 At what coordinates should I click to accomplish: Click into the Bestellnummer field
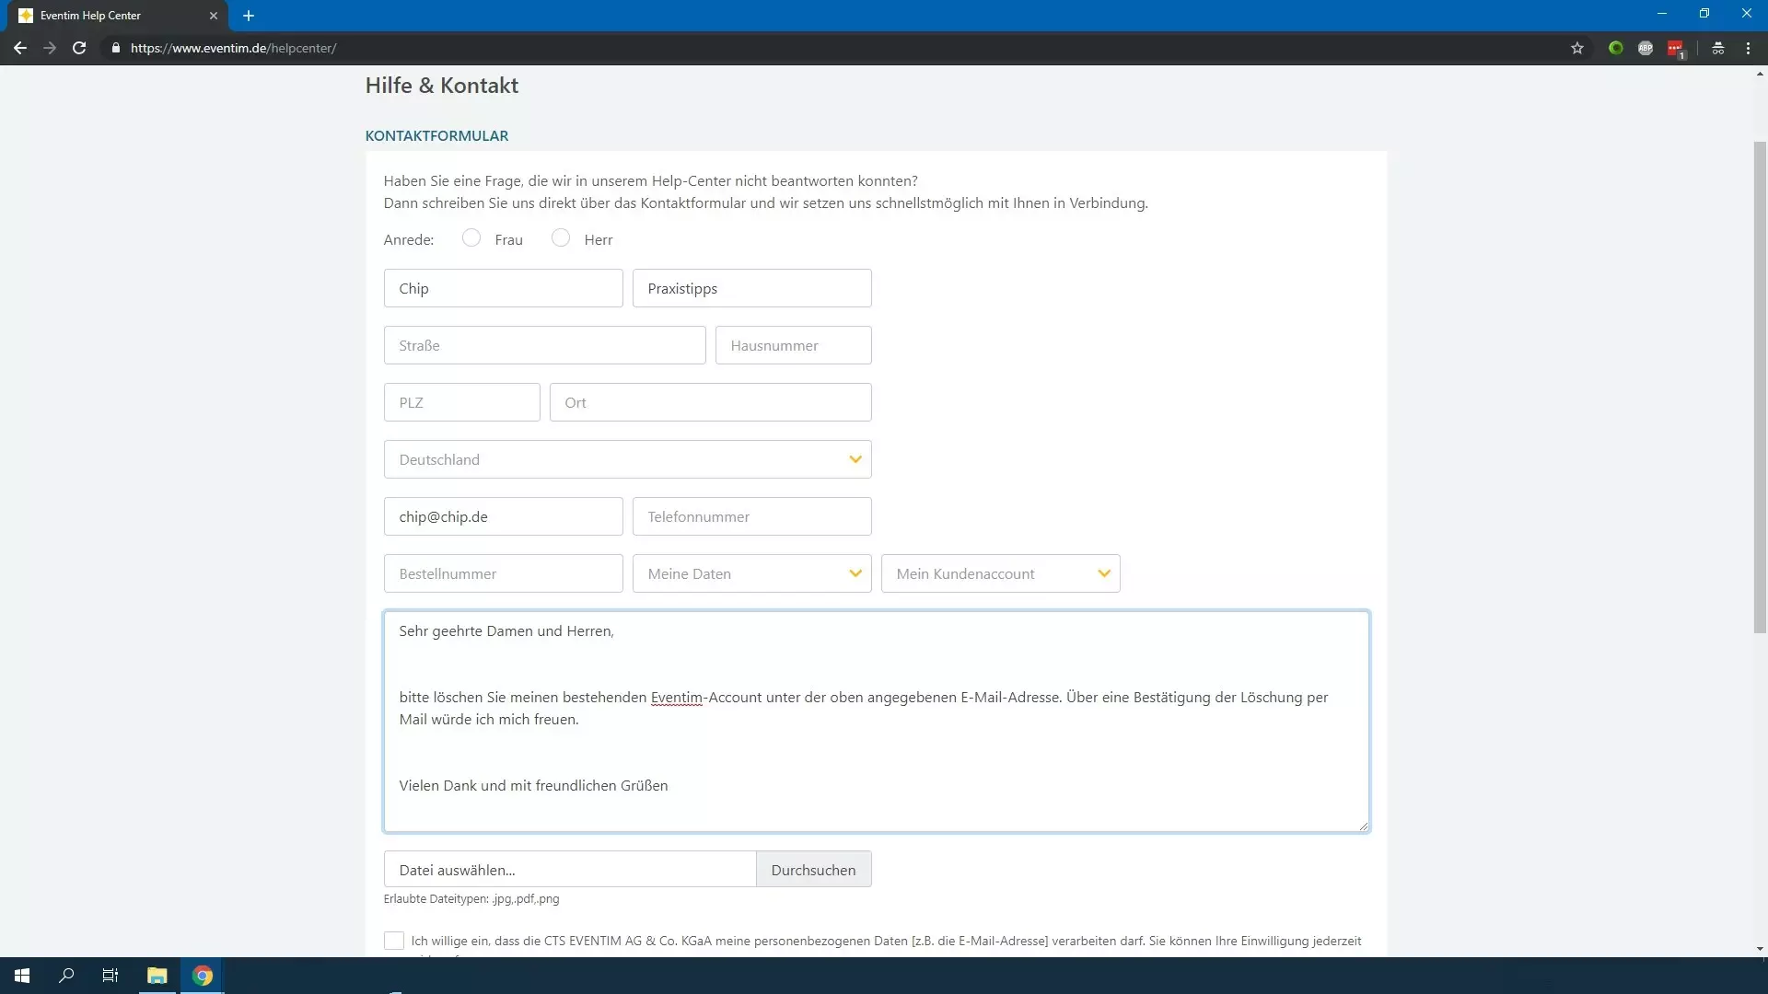503,573
